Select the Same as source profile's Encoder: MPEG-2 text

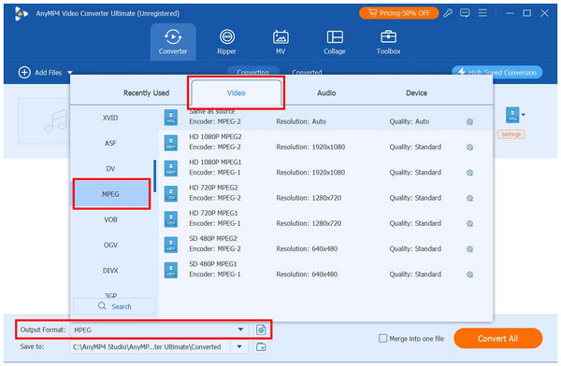pos(215,121)
